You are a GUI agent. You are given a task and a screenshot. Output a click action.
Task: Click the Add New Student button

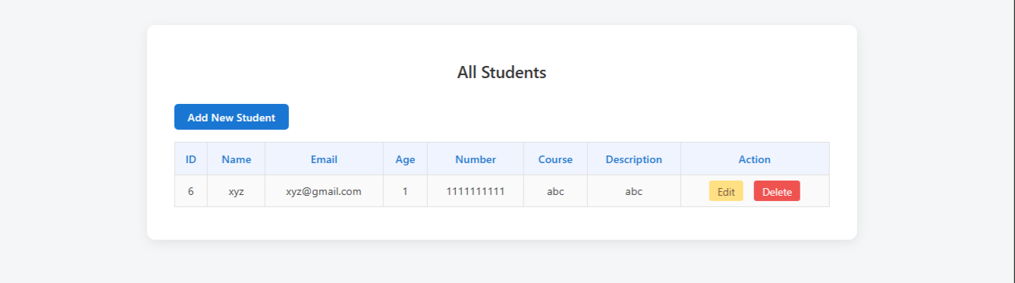tap(231, 117)
